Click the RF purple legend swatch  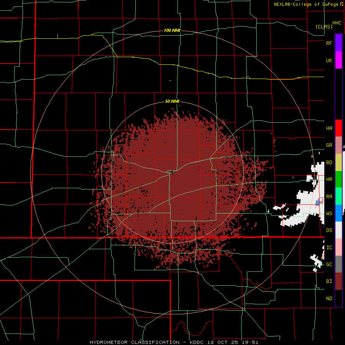(338, 43)
